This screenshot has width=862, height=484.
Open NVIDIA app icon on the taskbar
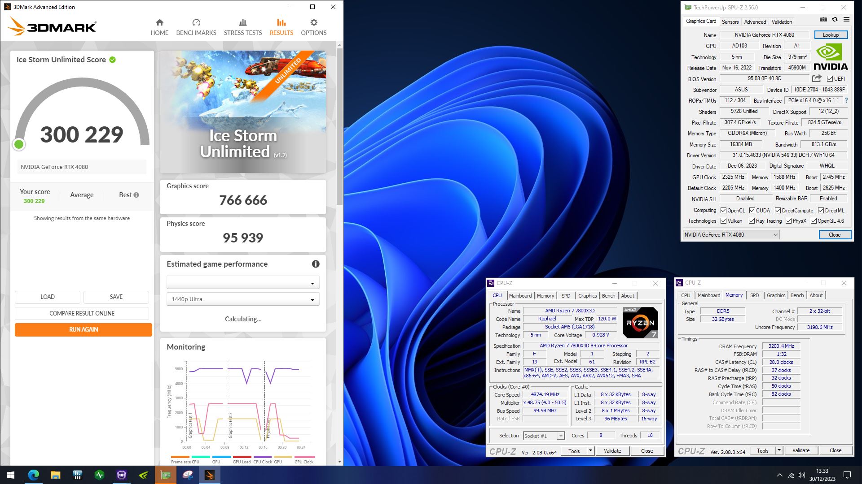pos(143,475)
